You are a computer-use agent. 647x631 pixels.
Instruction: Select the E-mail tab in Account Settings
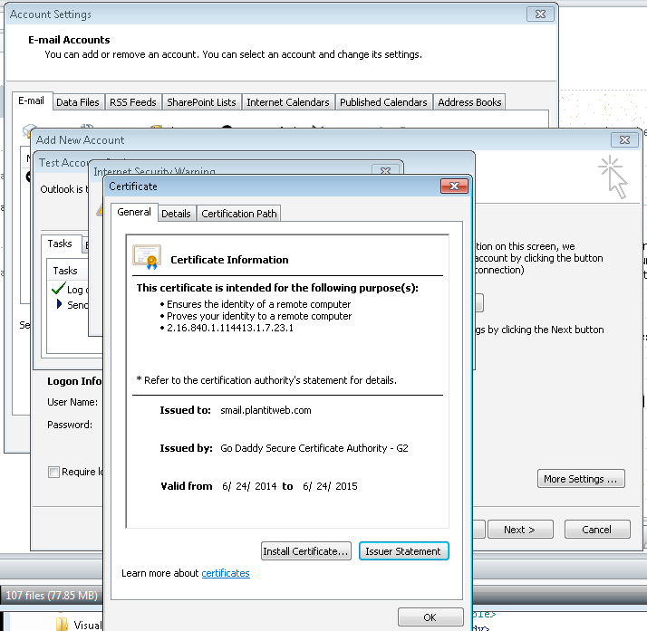point(32,100)
